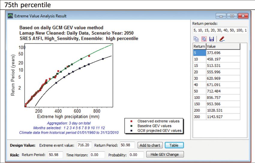
Task: Click the red dashed selection icon
Action: (204, 39)
